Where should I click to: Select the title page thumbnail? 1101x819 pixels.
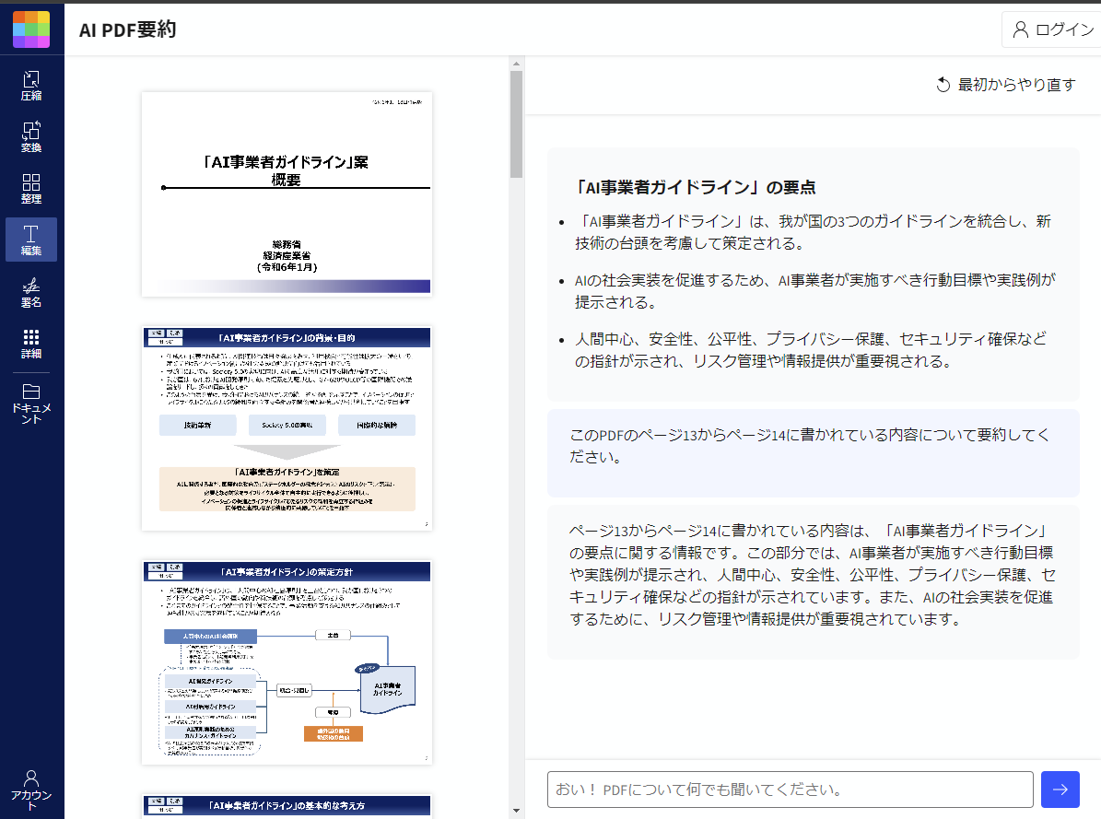(287, 193)
